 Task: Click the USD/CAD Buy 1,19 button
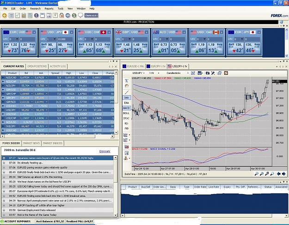(215, 48)
